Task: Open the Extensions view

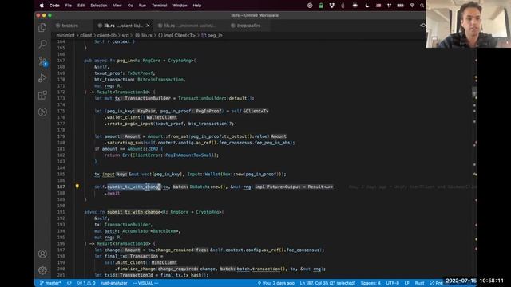Action: [x=42, y=95]
